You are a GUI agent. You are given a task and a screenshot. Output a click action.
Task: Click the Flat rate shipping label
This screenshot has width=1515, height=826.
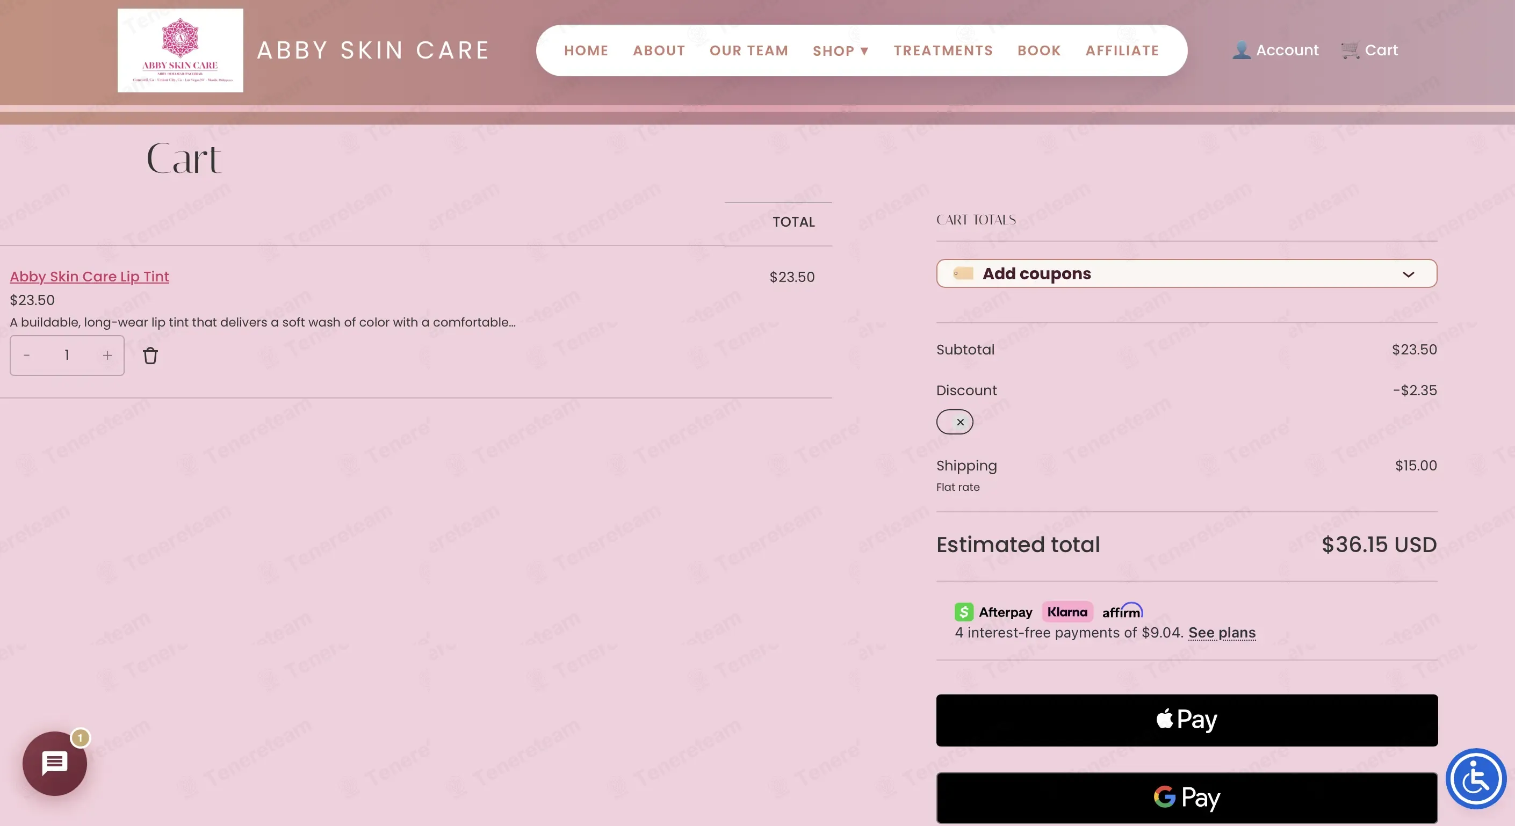coord(957,487)
